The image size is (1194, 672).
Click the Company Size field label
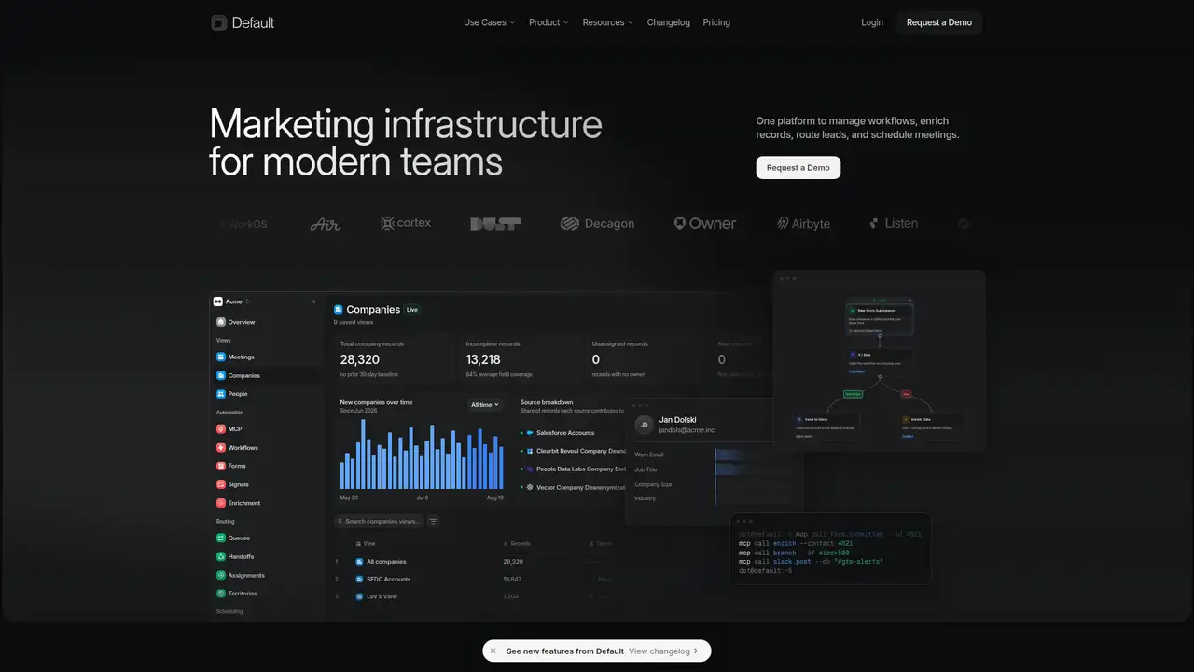[x=653, y=484]
